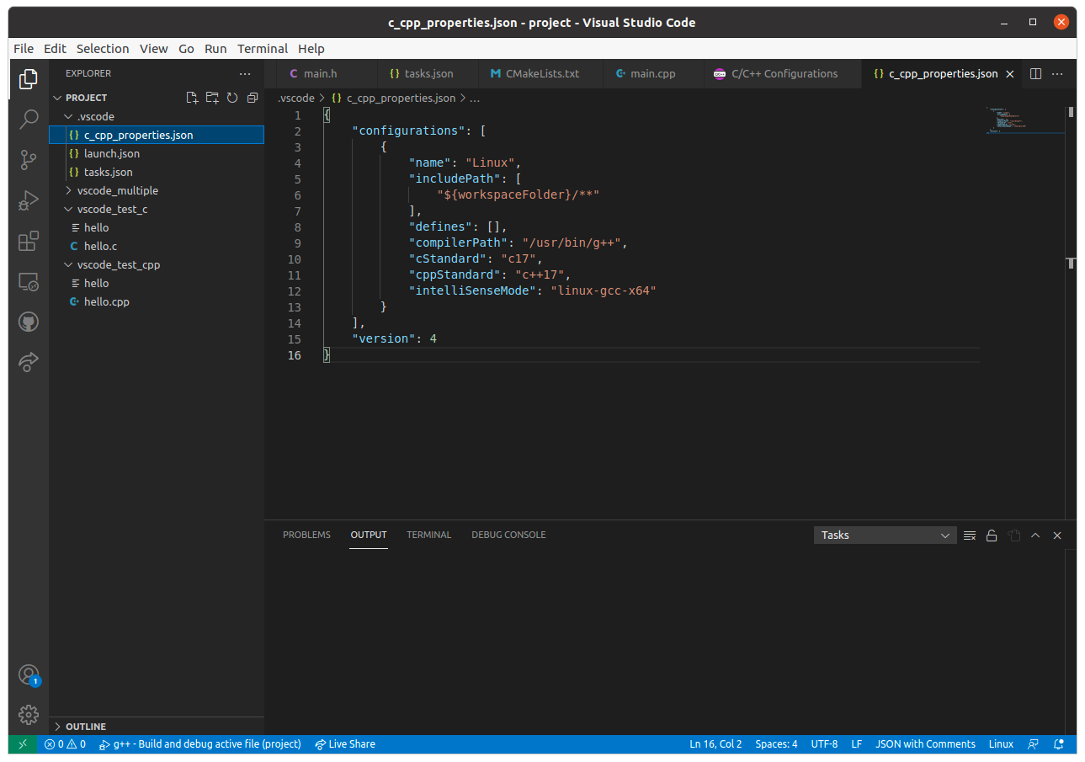This screenshot has width=1085, height=762.
Task: Click the New File icon in Explorer
Action: (193, 98)
